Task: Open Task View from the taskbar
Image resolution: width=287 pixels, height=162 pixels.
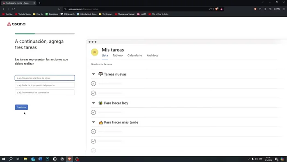Action: pyautogui.click(x=18, y=159)
